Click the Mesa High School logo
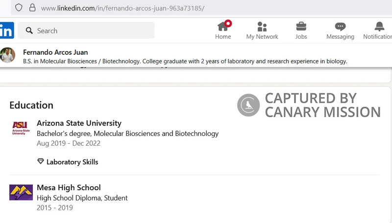This screenshot has height=223, width=392. [x=21, y=192]
